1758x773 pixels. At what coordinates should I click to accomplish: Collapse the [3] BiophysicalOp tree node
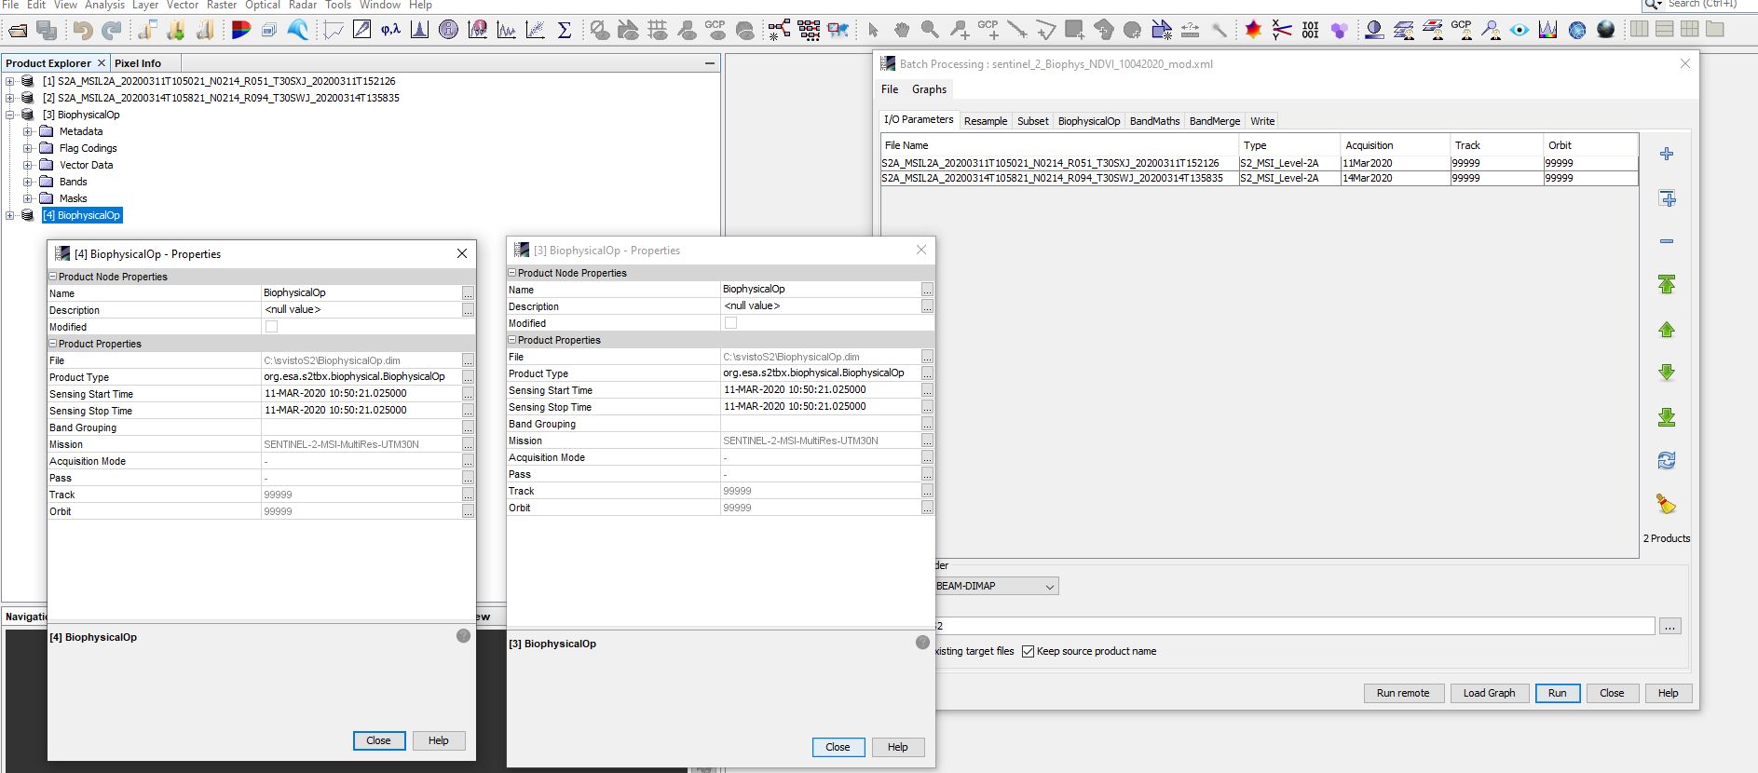(10, 115)
